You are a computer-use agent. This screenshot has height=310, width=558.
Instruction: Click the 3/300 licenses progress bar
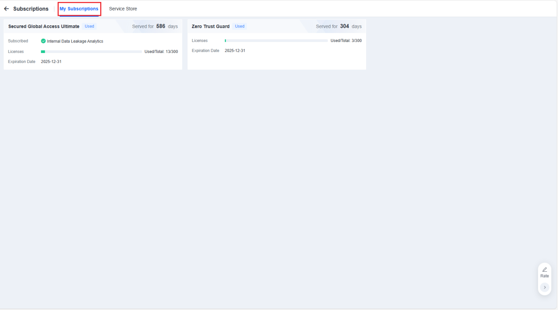click(x=276, y=41)
